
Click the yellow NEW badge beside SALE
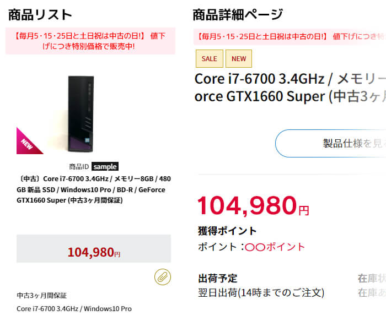(x=239, y=58)
